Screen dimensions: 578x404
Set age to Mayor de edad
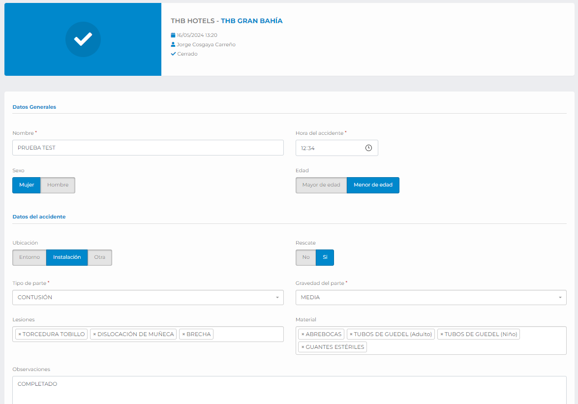tap(321, 185)
